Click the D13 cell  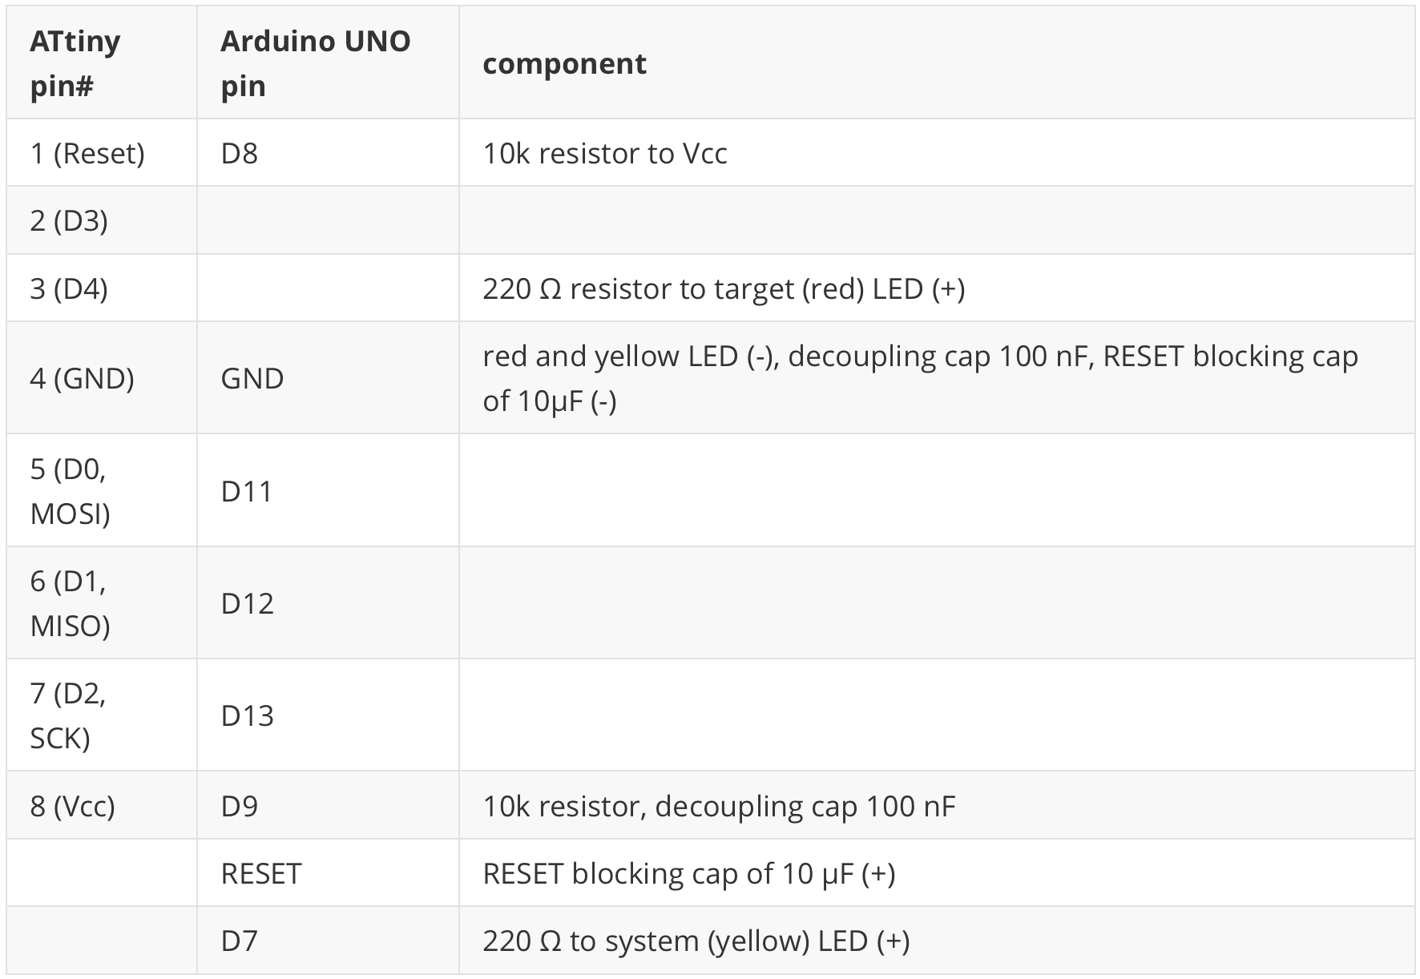pyautogui.click(x=248, y=715)
